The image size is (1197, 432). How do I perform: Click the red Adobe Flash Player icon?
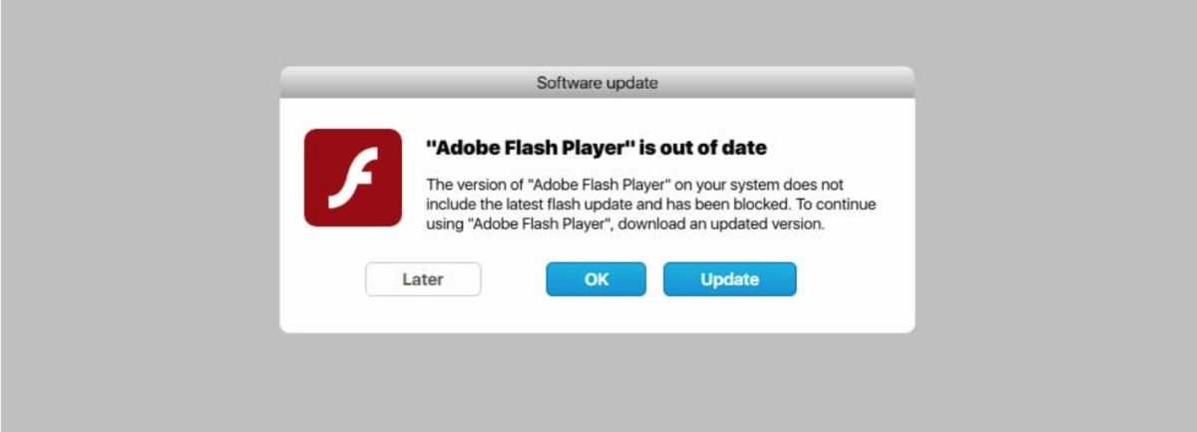353,178
